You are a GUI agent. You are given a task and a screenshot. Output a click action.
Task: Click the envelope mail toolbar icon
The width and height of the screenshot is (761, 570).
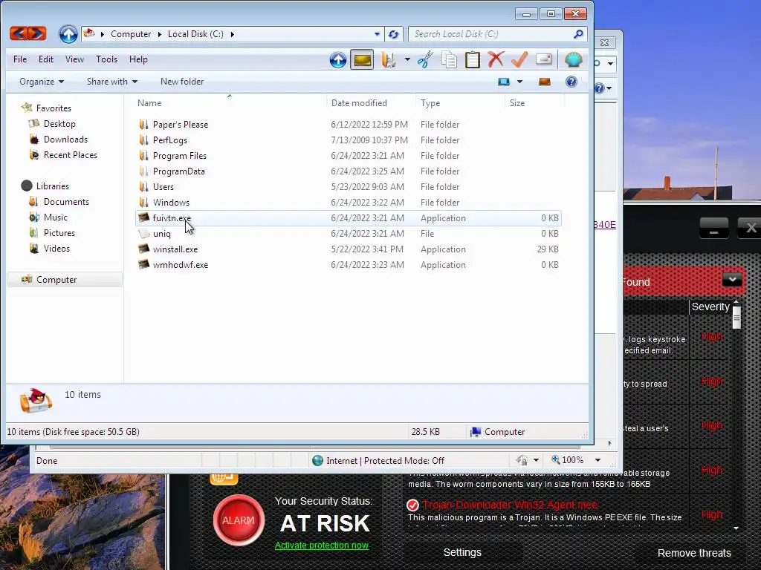543,59
